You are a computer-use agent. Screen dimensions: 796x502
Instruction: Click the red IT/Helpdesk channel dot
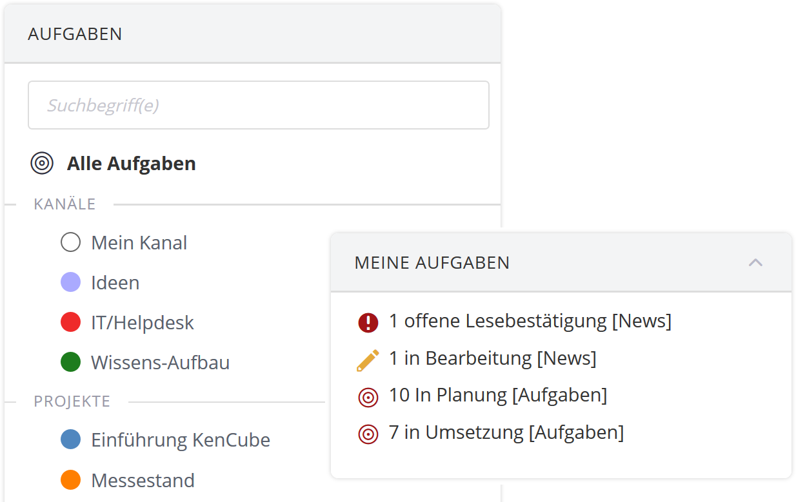point(70,322)
